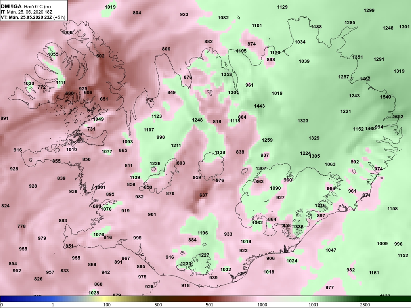Click the map value 1138
Viewport: 411px width, 308px height.
(219, 152)
